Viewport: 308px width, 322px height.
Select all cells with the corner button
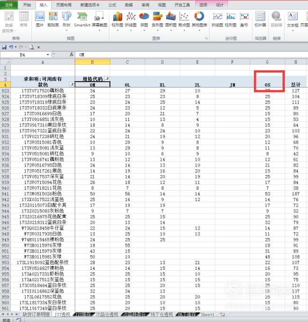coord(5,62)
